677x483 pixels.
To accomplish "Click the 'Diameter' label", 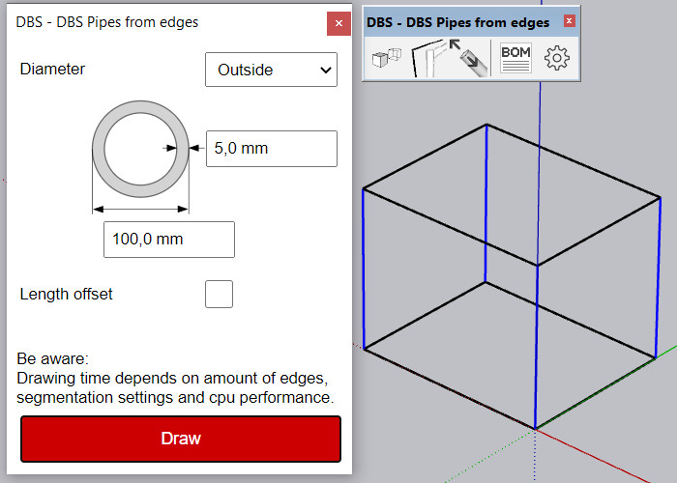I will [x=52, y=69].
